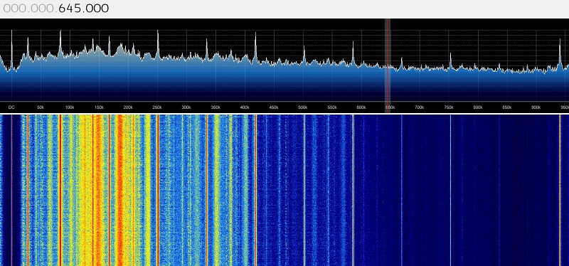Click the 600k label on frequency axis
The height and width of the screenshot is (266, 569).
pos(361,107)
